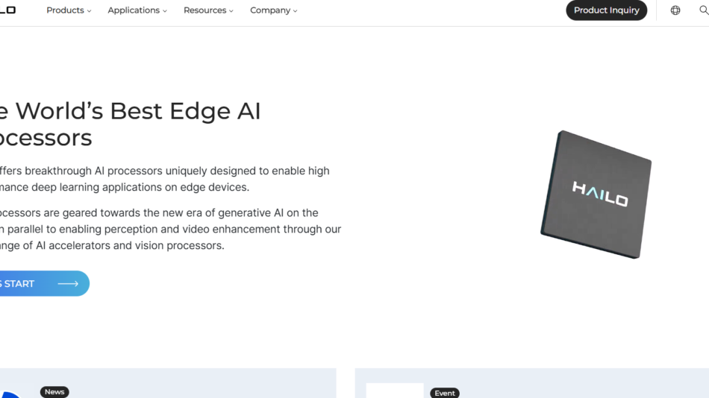Click the Hailo logo in the header
The height and width of the screenshot is (398, 709).
[7, 10]
